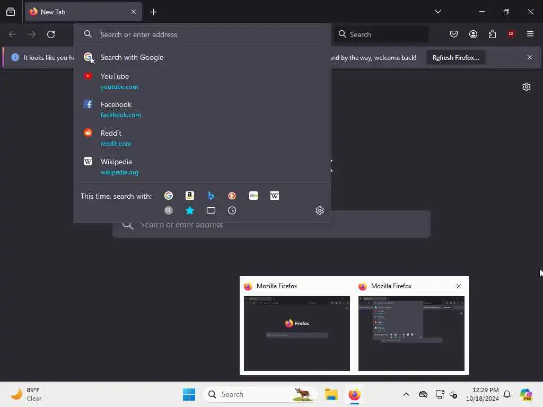Image resolution: width=543 pixels, height=407 pixels.
Task: Click the toolbar Search box
Action: coord(381,34)
